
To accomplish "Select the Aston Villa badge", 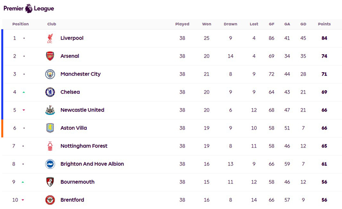I will coord(50,128).
